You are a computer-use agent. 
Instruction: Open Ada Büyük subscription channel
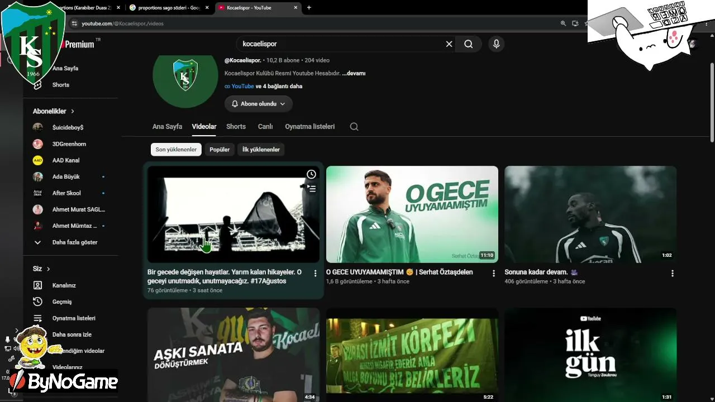click(66, 176)
